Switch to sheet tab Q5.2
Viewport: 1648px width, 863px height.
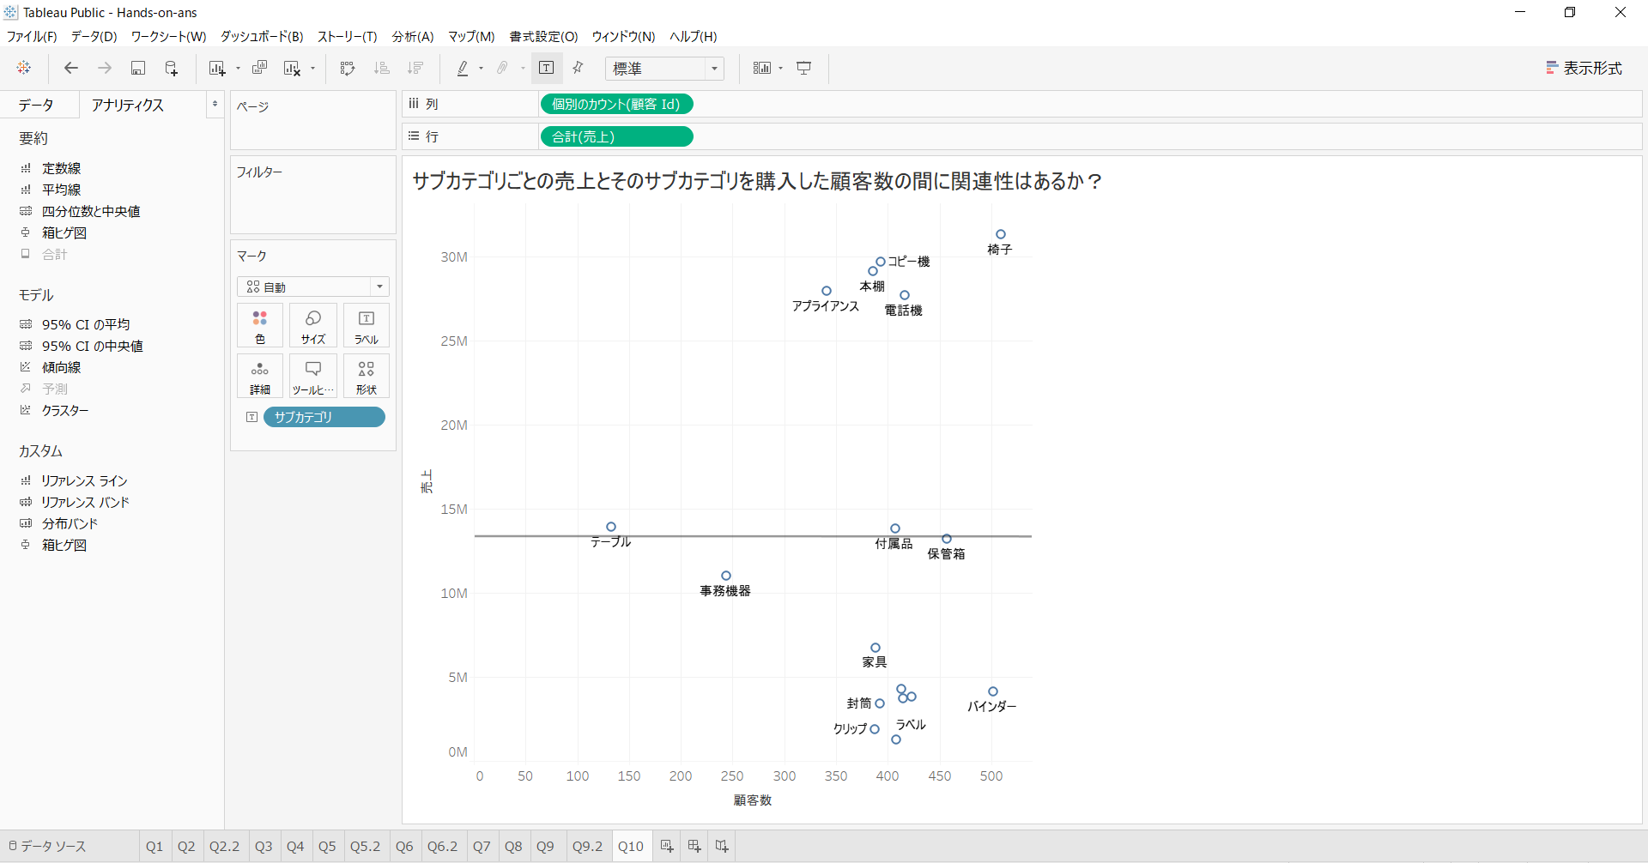[x=365, y=846]
